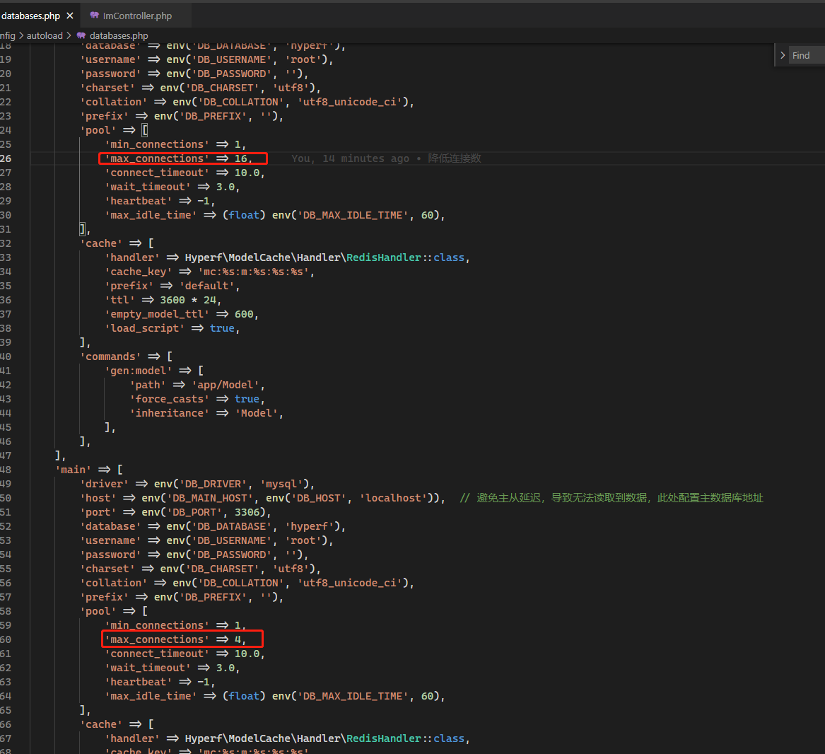Open the config breadcrumb dropdown

(x=7, y=35)
